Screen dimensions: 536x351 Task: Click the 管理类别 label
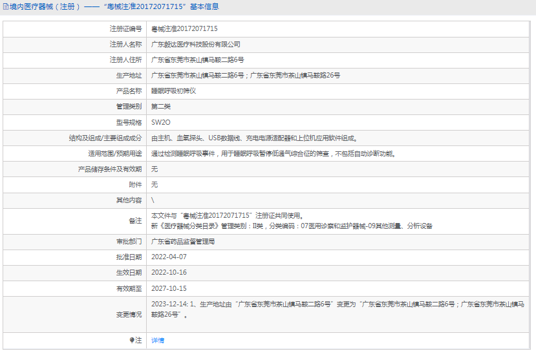click(129, 106)
